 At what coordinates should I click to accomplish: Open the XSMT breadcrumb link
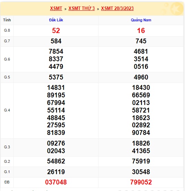[56, 8]
